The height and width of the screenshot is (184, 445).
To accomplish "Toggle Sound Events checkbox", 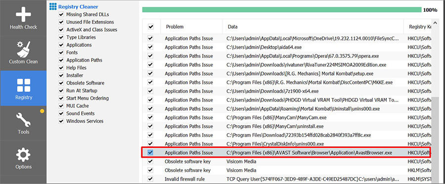I will pyautogui.click(x=61, y=113).
